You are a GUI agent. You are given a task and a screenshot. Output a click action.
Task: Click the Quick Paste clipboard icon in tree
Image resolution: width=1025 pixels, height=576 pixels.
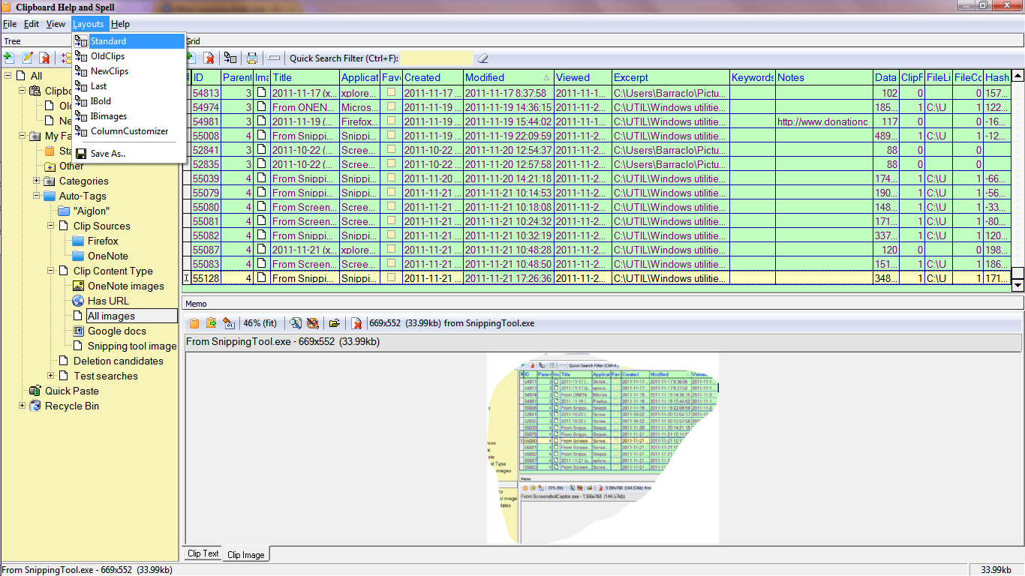(x=35, y=391)
